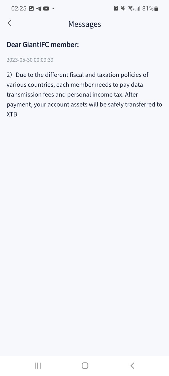Tap the "Dear GiantIFC member:" heading

tap(43, 45)
